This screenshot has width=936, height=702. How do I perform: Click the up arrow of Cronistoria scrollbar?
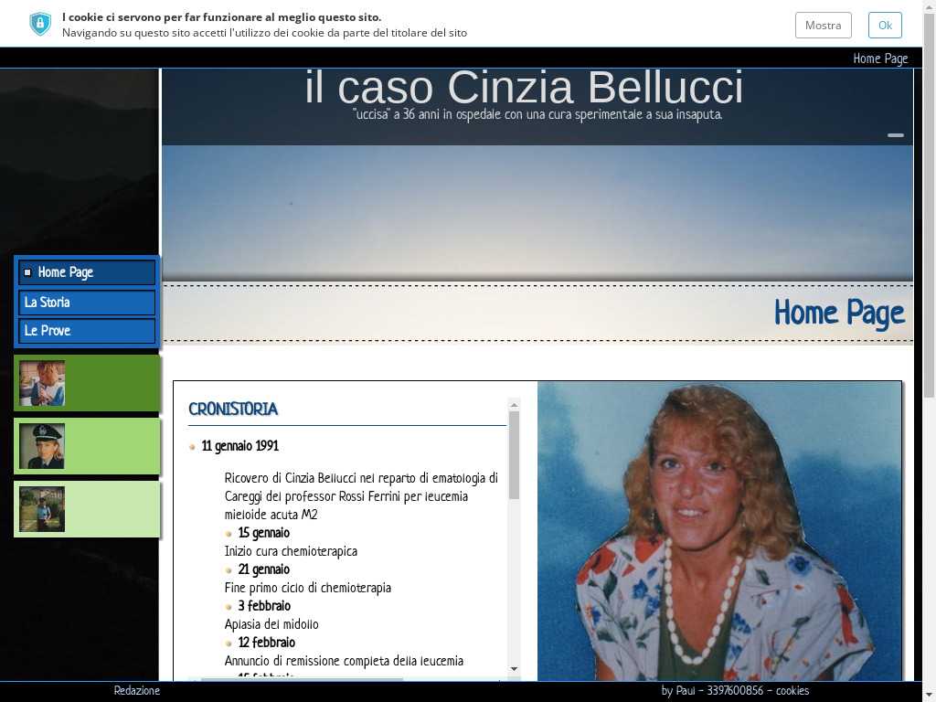tap(514, 404)
